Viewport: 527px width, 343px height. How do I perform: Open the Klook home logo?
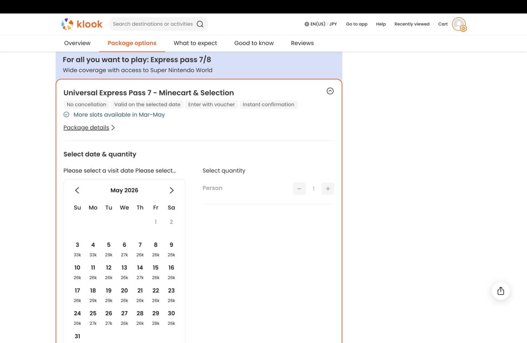pyautogui.click(x=82, y=24)
